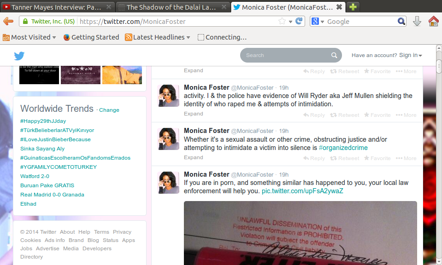442x265 pixels.
Task: Open the pic.twitter.com/upFsA2ywaZ link
Action: [302, 191]
